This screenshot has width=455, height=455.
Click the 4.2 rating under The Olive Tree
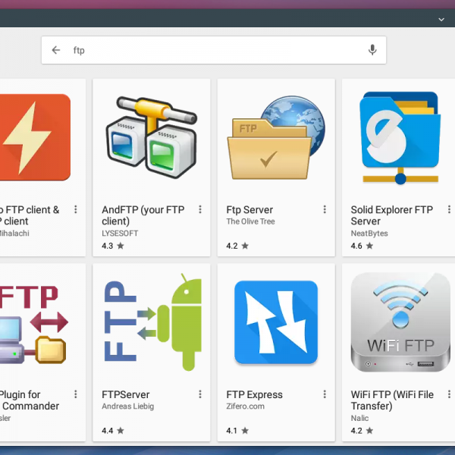tap(237, 246)
